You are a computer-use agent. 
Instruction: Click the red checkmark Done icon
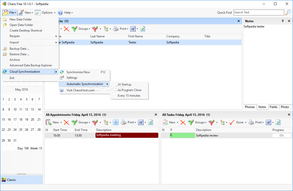pos(232,122)
